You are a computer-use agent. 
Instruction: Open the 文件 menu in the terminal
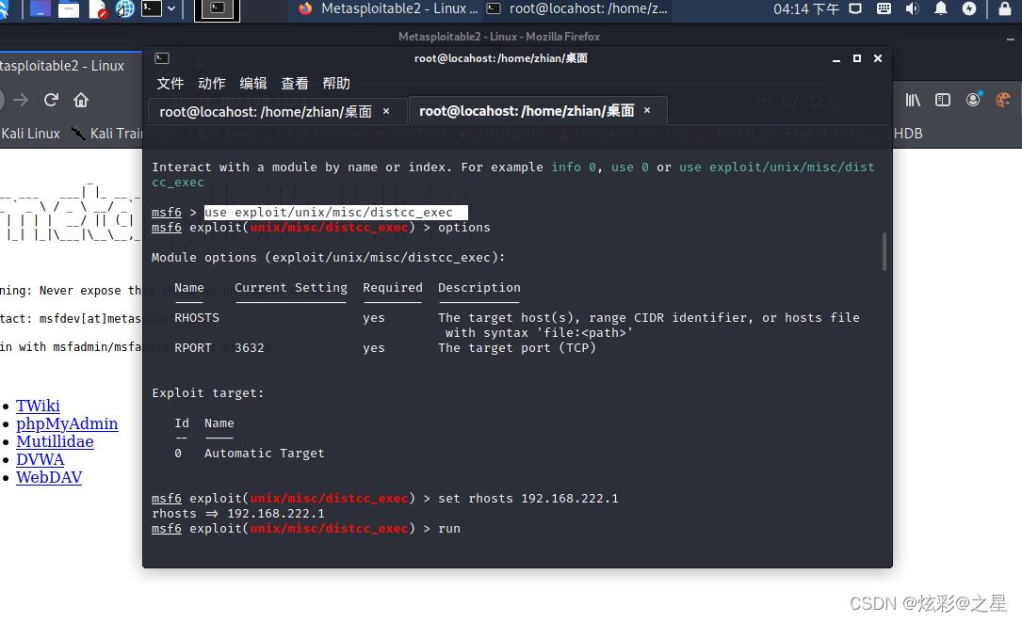tap(170, 84)
